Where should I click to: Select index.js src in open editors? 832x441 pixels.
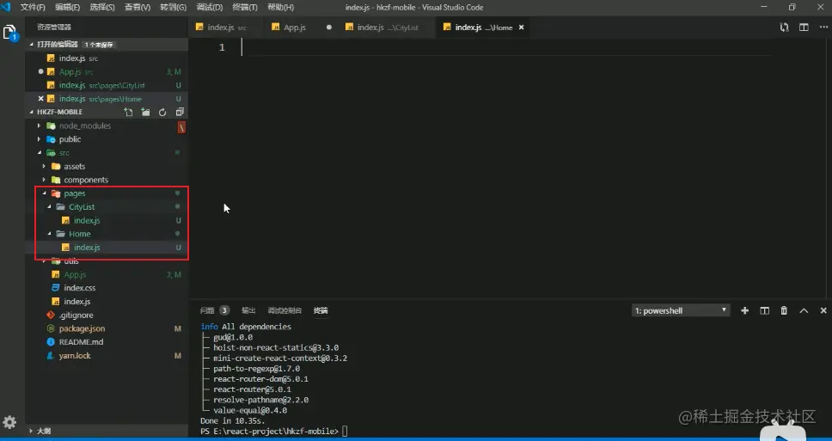click(x=106, y=58)
